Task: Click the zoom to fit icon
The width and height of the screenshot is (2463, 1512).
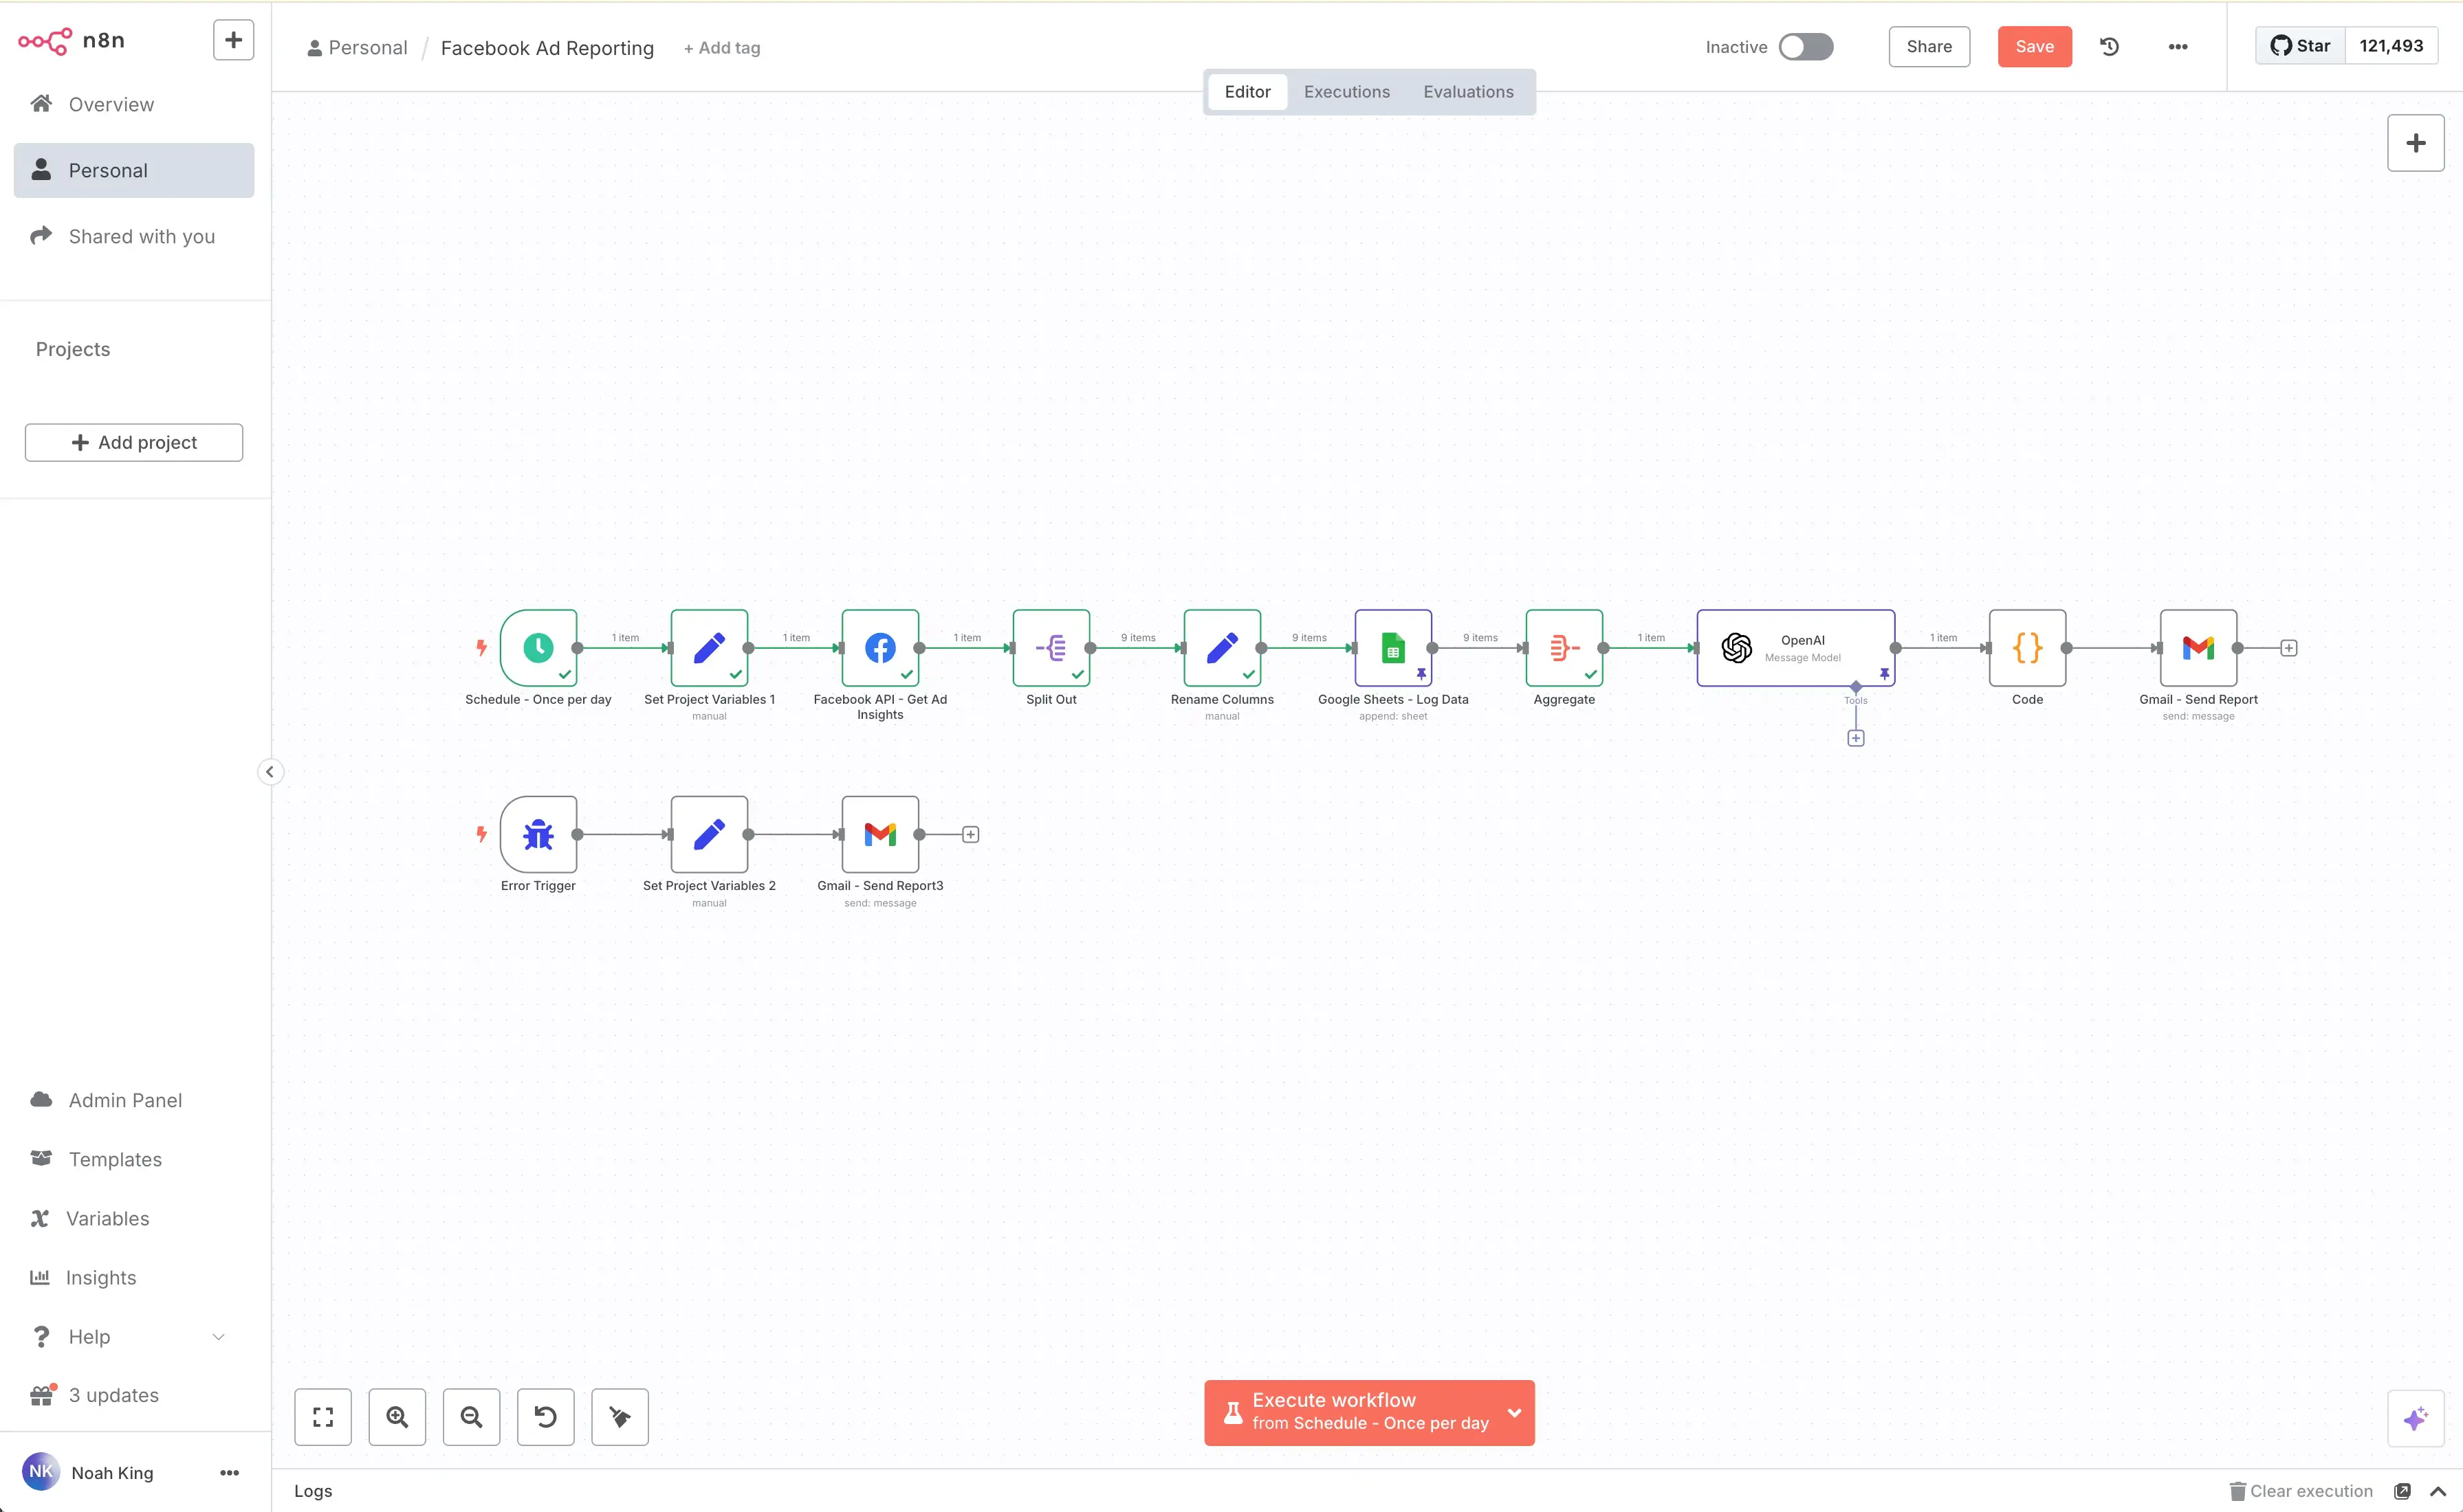Action: 323,1417
